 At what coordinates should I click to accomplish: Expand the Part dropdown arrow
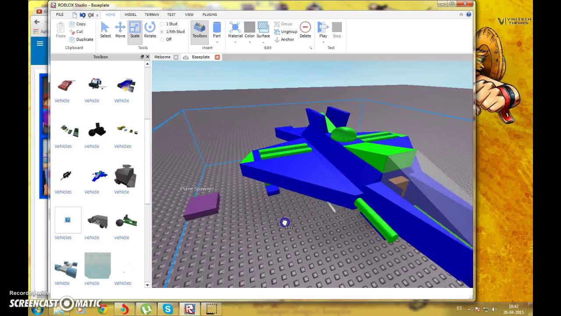tap(217, 42)
